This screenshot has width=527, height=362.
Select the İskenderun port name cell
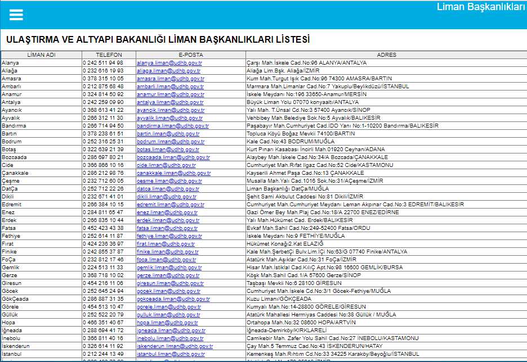[41, 346]
